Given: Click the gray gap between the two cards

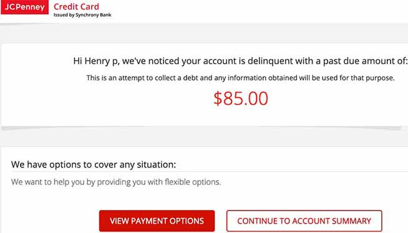Looking at the screenshot, I should point(204,138).
